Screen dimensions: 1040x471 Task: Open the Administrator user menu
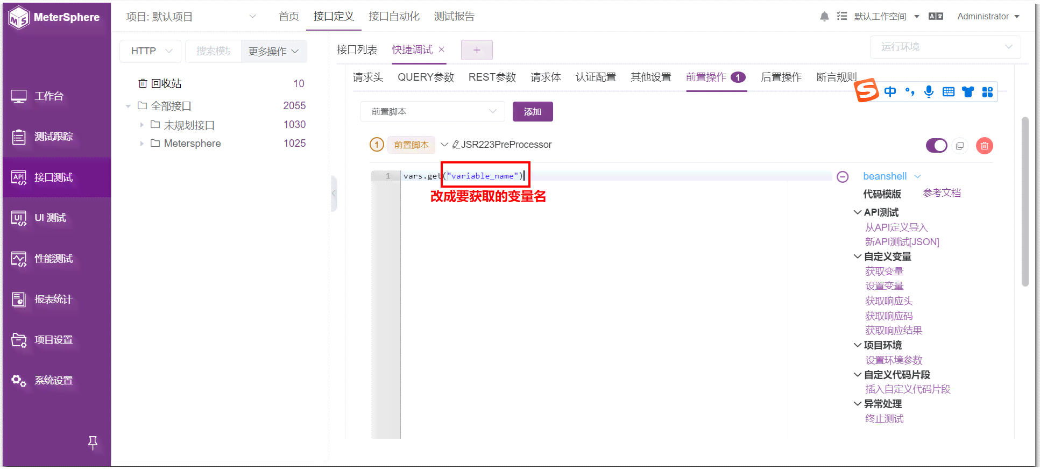click(x=988, y=17)
